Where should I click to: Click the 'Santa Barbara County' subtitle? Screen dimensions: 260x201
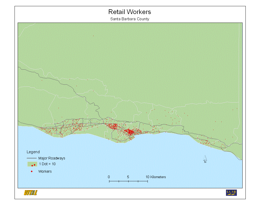click(x=130, y=19)
